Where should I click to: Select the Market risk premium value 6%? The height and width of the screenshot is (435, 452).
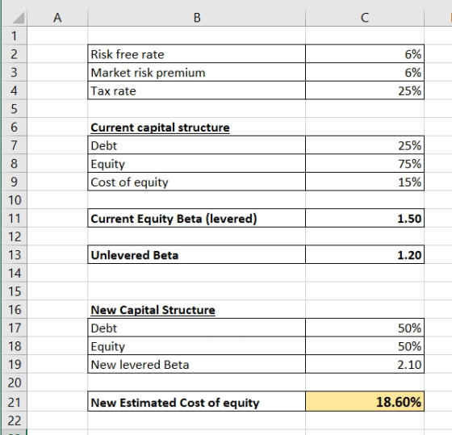(x=365, y=73)
